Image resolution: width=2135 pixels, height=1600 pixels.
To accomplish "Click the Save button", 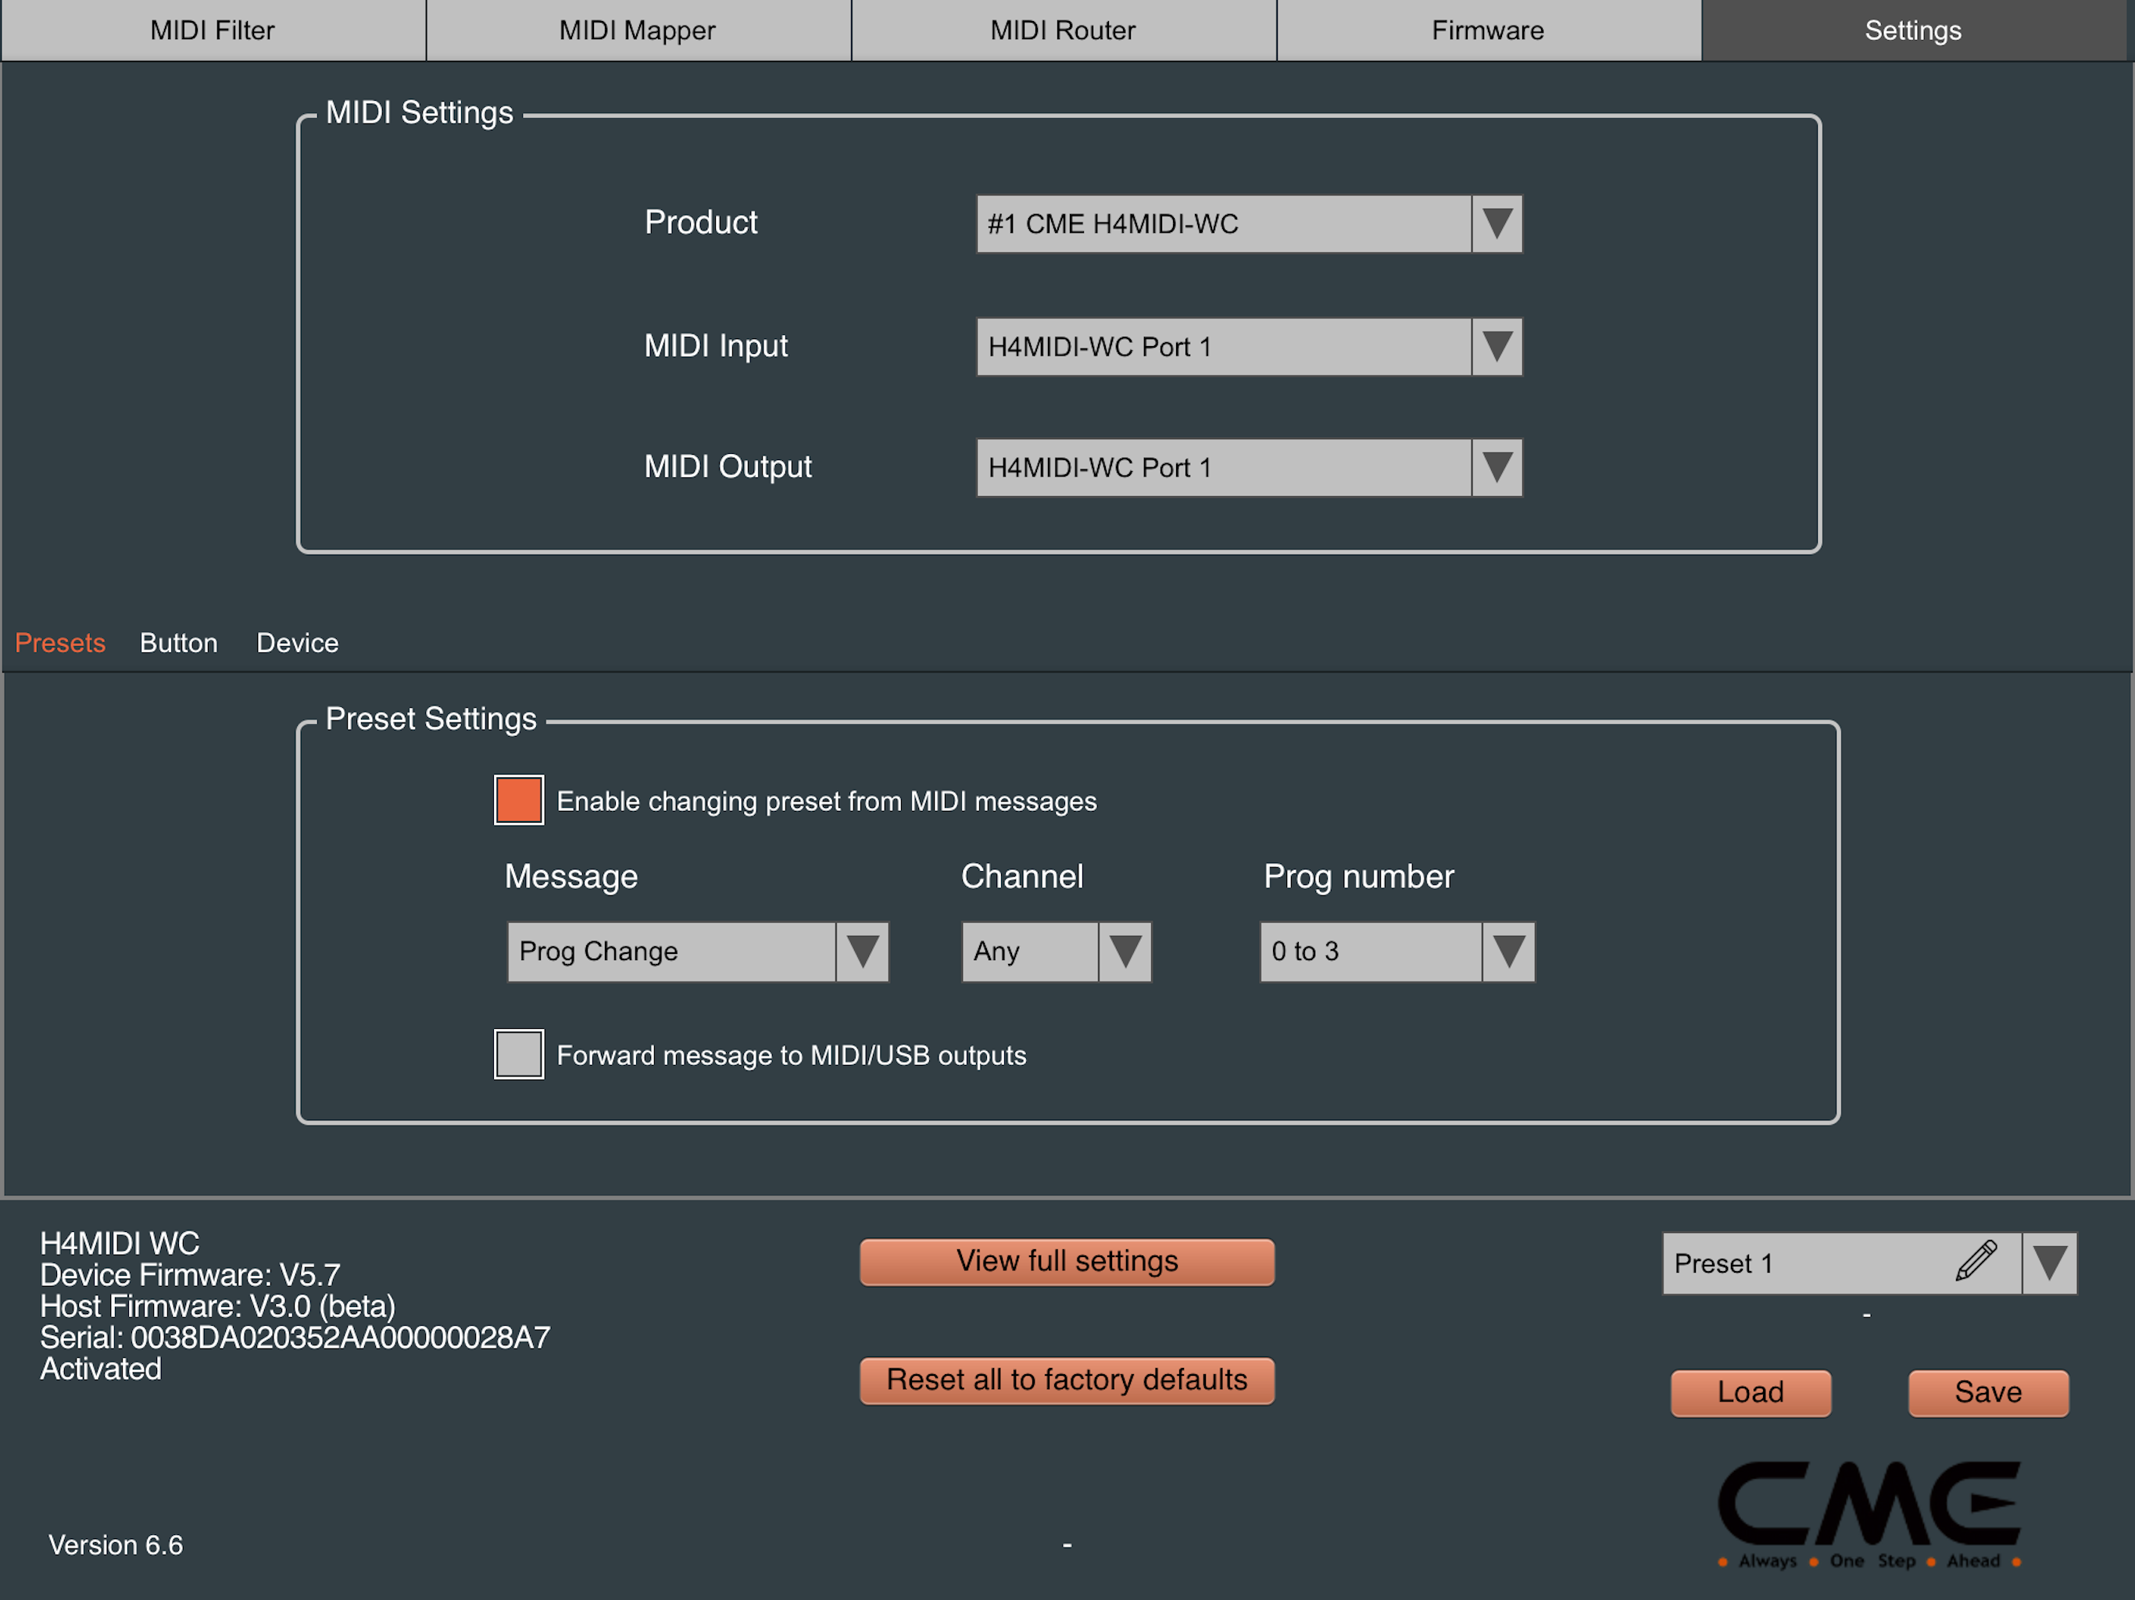I will (x=1987, y=1392).
